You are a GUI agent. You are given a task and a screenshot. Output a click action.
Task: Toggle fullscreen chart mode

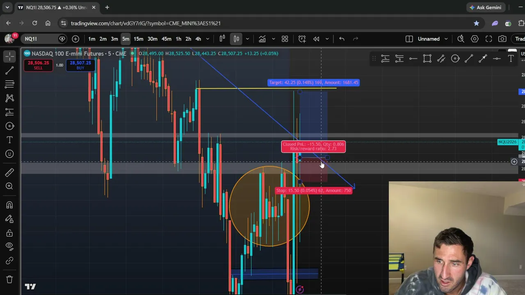click(488, 39)
